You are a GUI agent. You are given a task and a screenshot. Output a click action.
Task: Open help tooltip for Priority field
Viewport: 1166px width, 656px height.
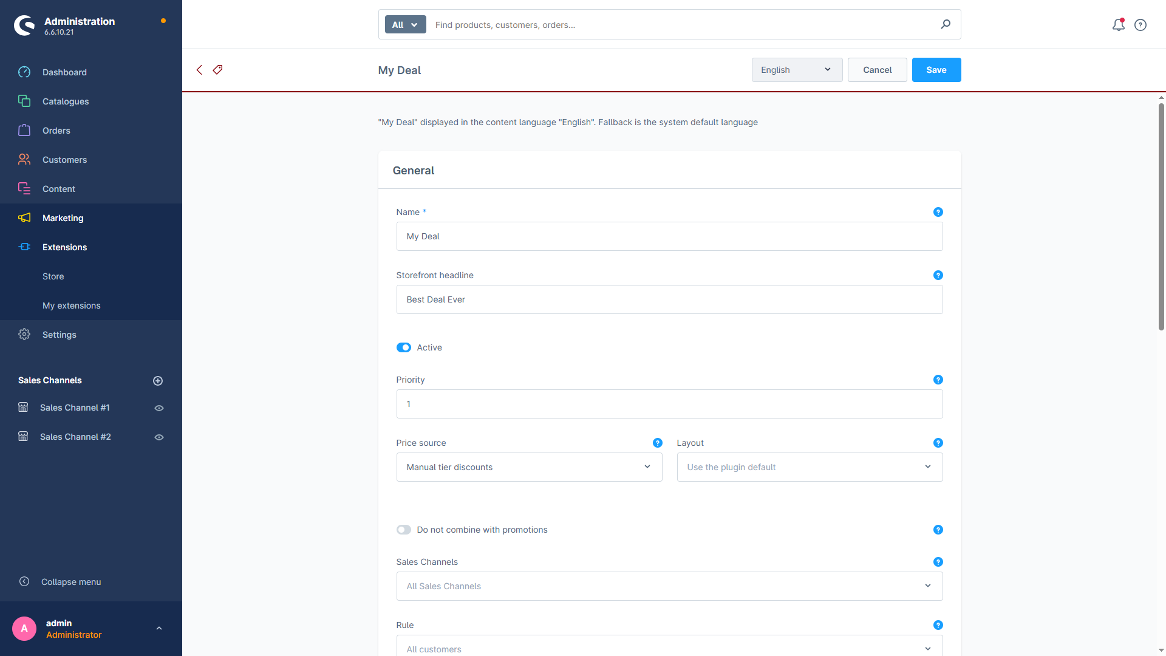click(x=938, y=380)
